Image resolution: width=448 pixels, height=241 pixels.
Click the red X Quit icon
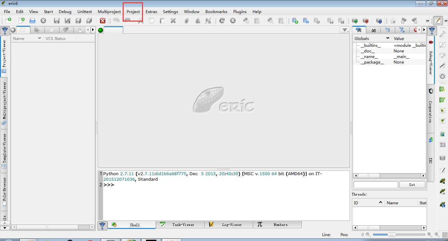103,21
